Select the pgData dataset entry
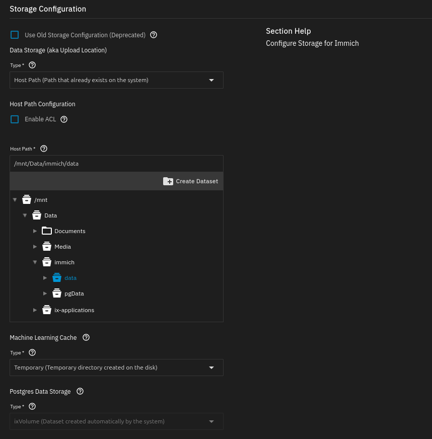This screenshot has width=432, height=439. pyautogui.click(x=74, y=294)
